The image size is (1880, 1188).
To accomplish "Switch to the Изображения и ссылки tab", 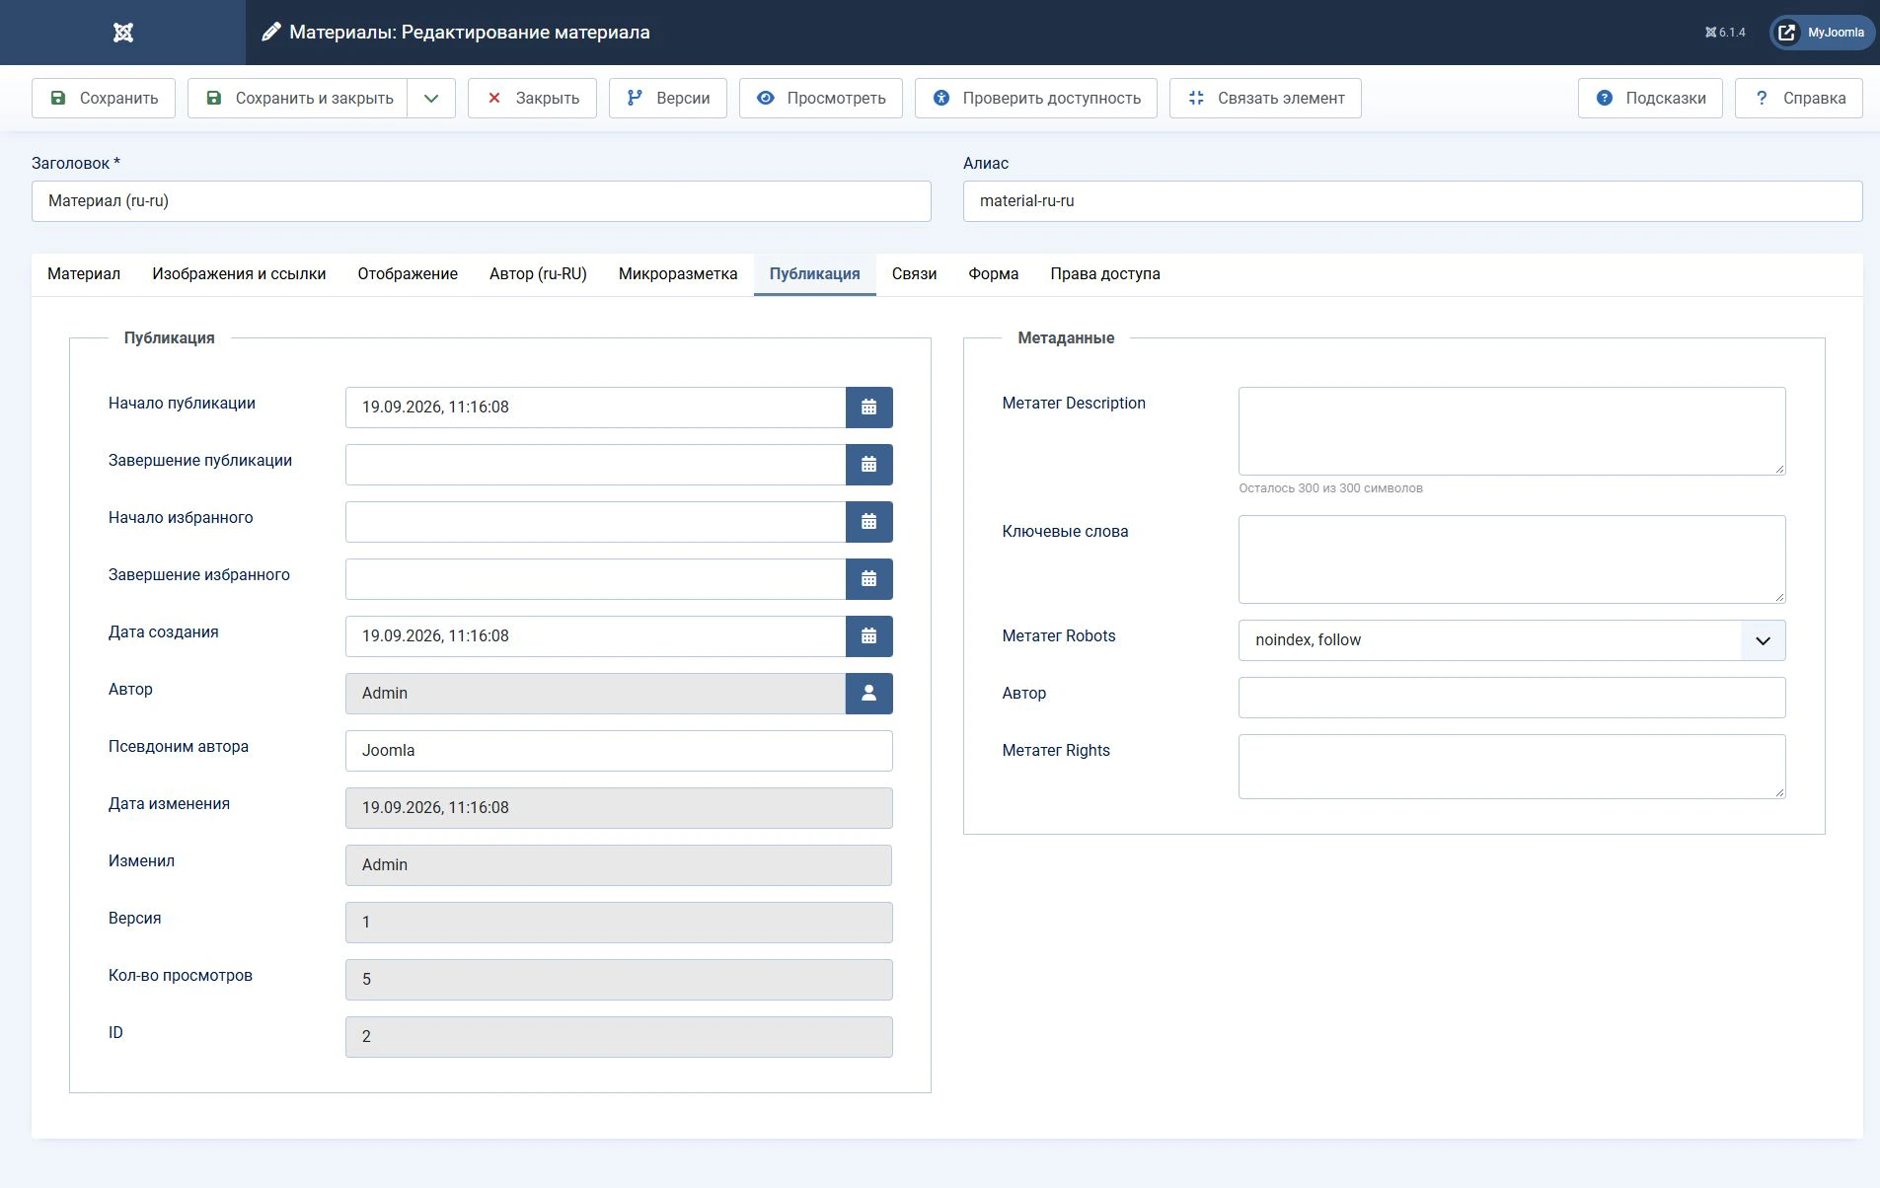I will (x=239, y=274).
